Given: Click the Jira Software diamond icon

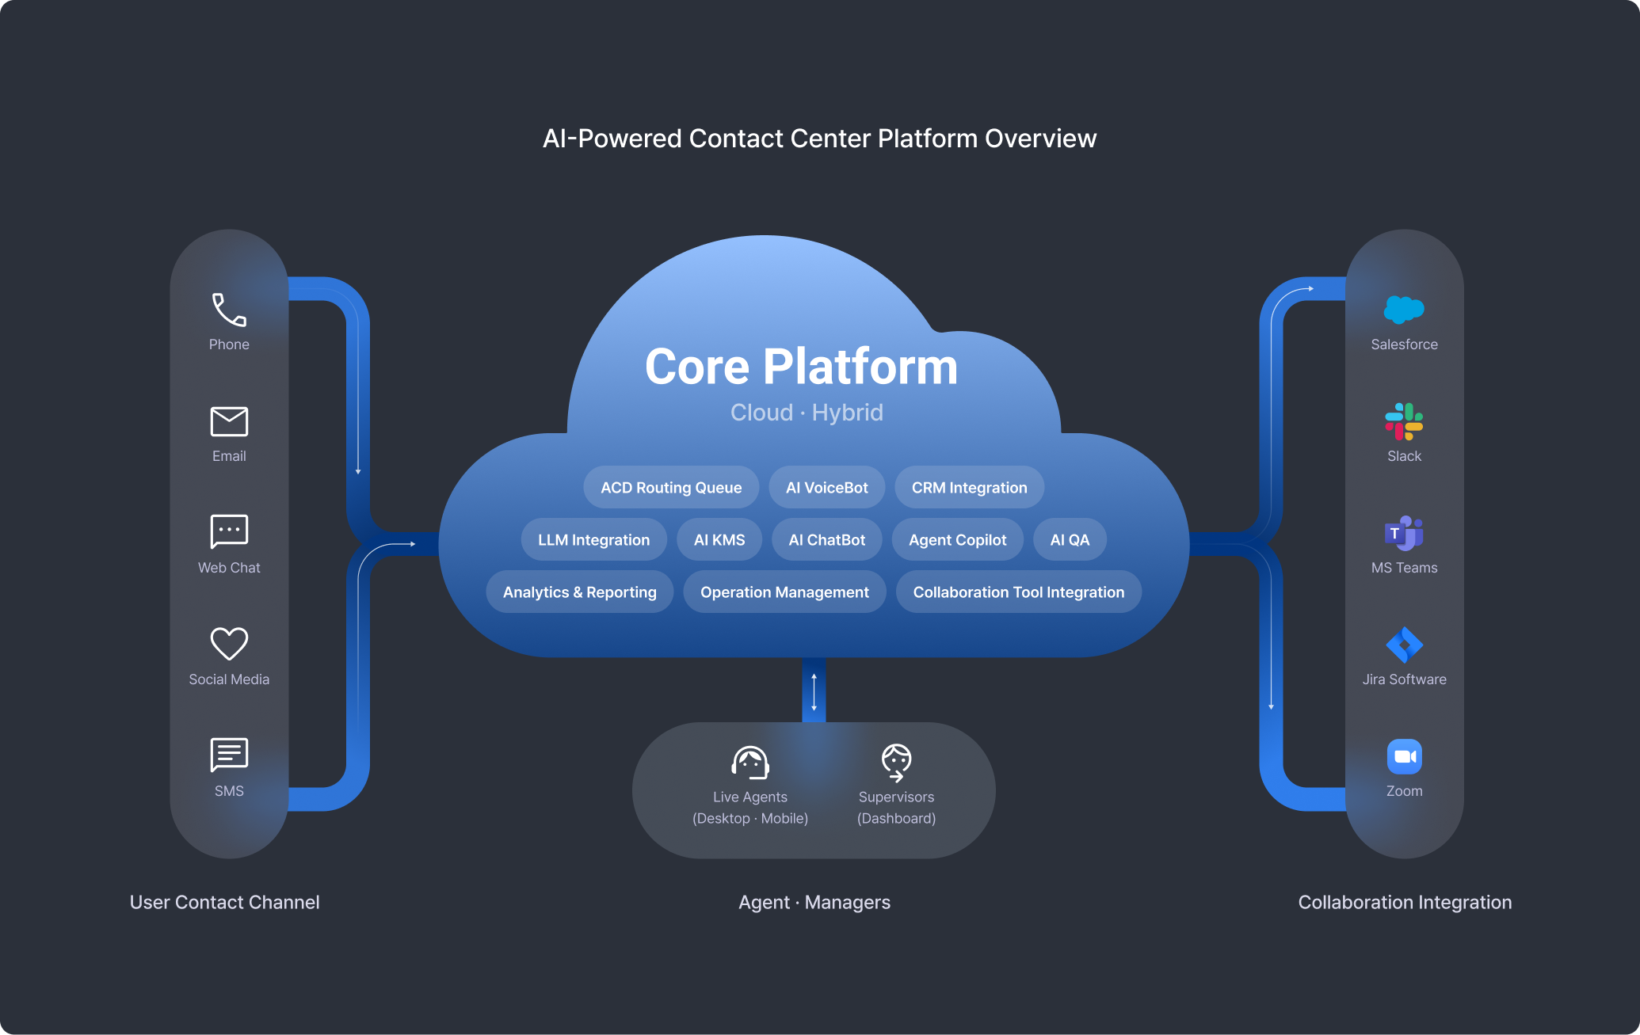Looking at the screenshot, I should 1404,645.
